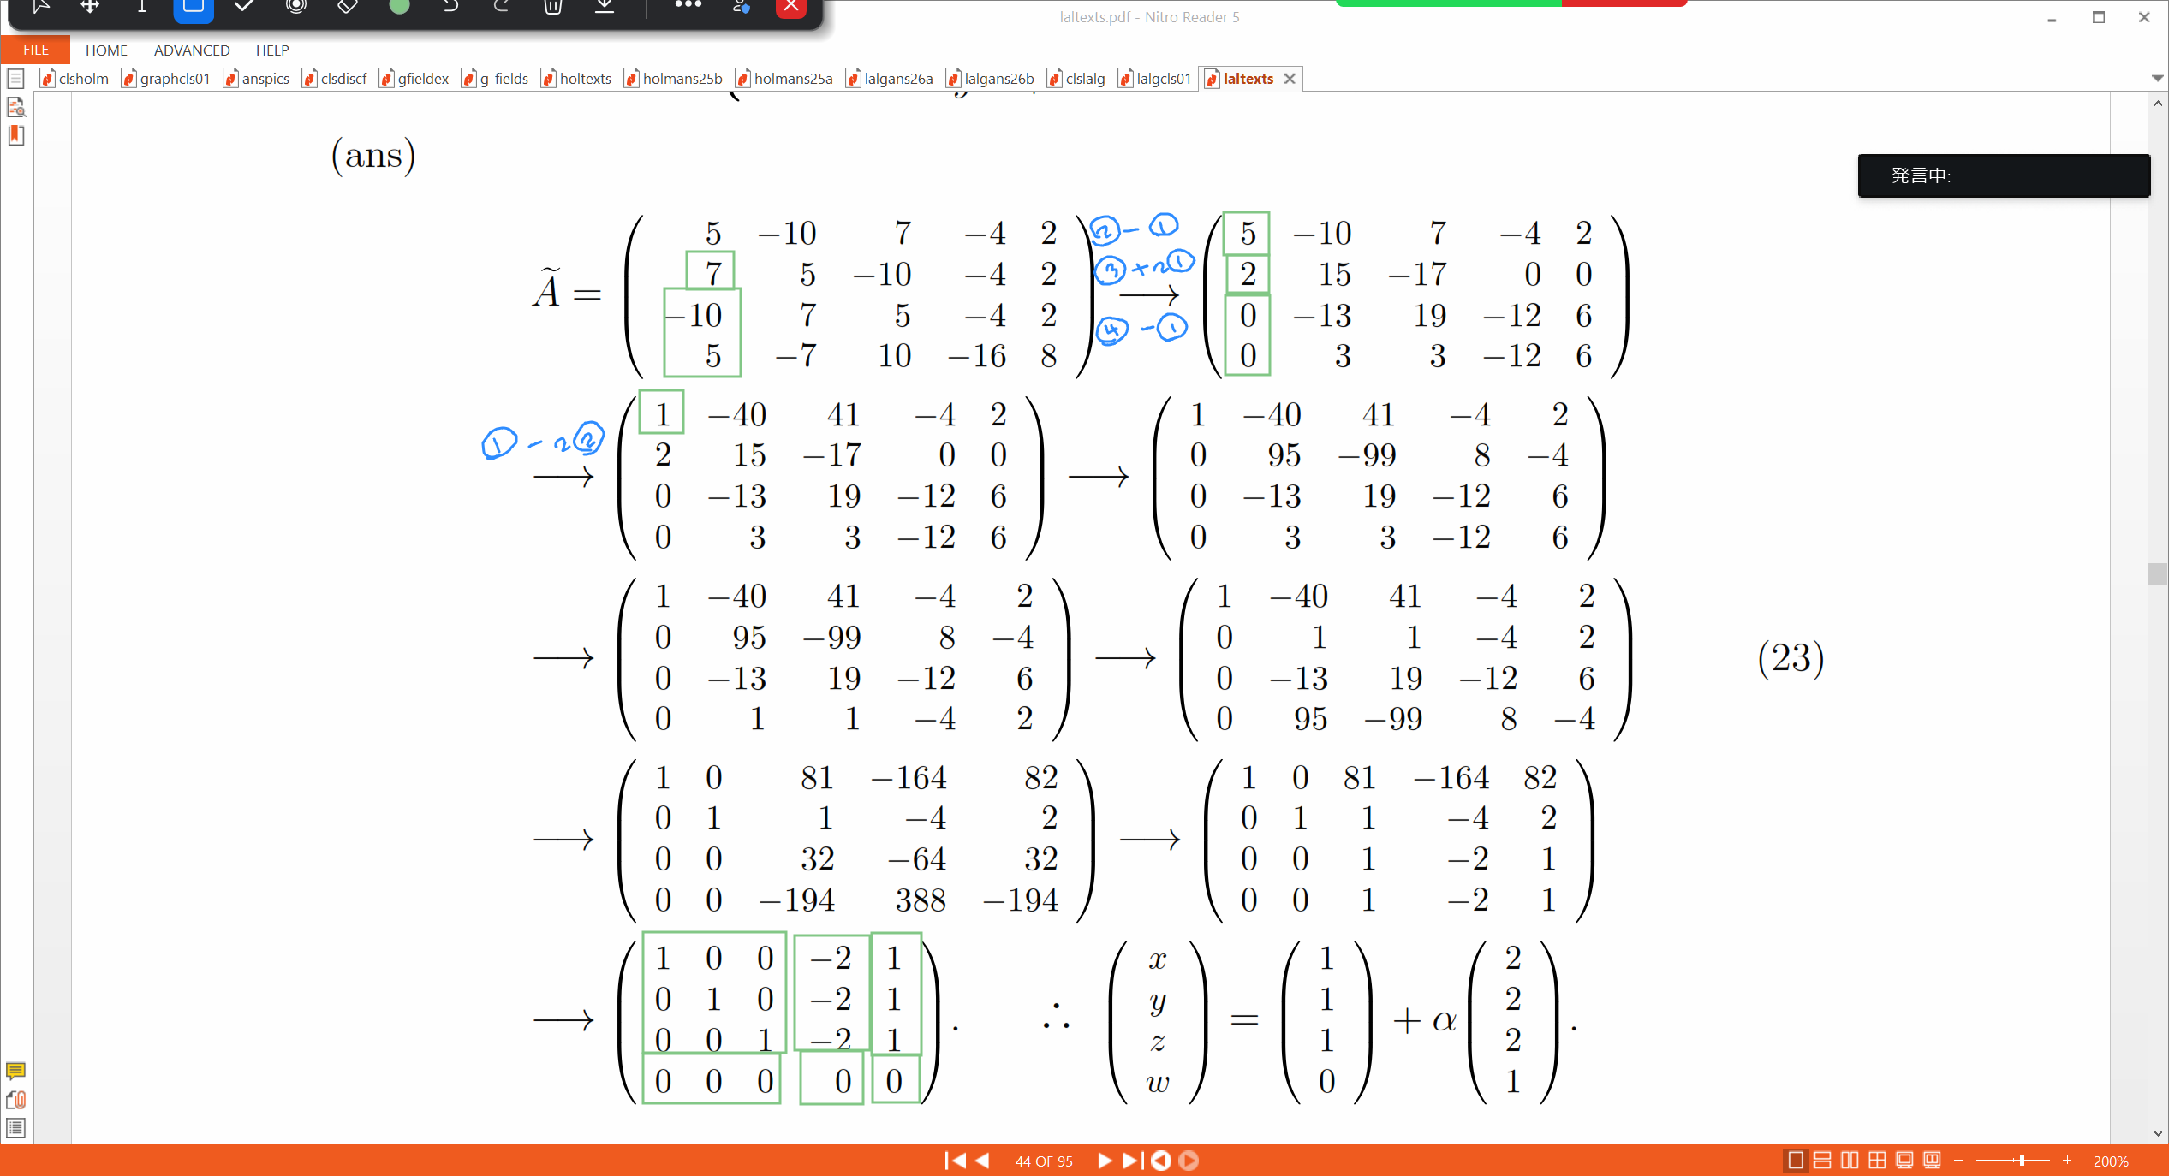This screenshot has height=1176, width=2169.
Task: Go back to previous view
Action: 1161,1161
